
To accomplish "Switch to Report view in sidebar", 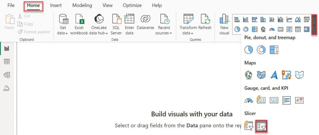I will [x=7, y=49].
